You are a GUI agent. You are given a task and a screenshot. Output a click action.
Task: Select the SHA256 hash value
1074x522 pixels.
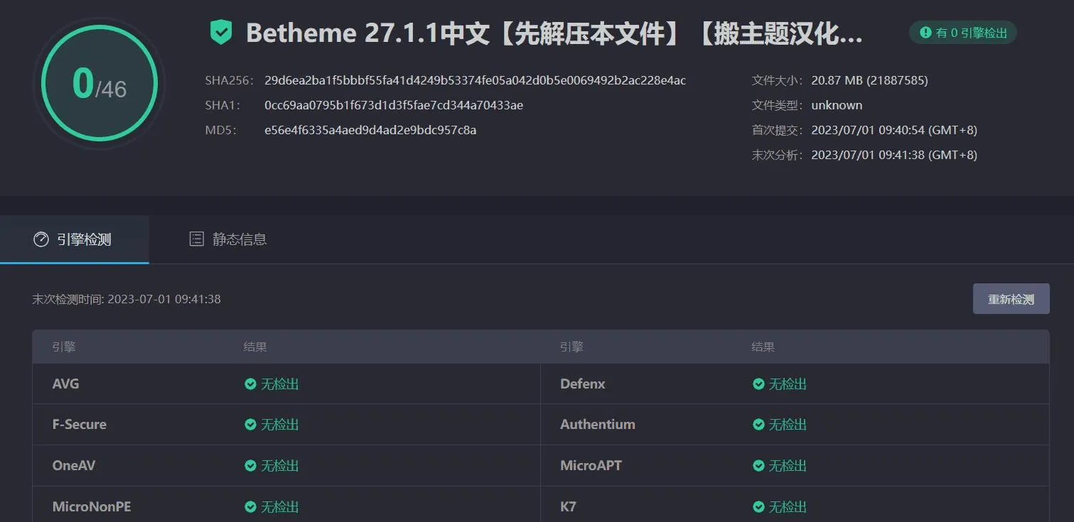click(x=475, y=80)
